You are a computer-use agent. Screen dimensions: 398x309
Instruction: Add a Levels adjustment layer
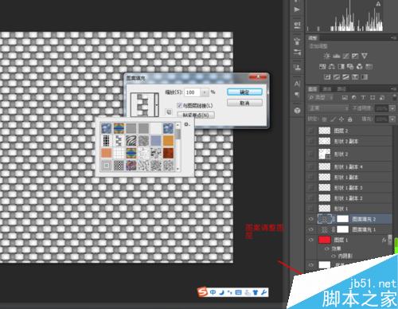click(337, 56)
